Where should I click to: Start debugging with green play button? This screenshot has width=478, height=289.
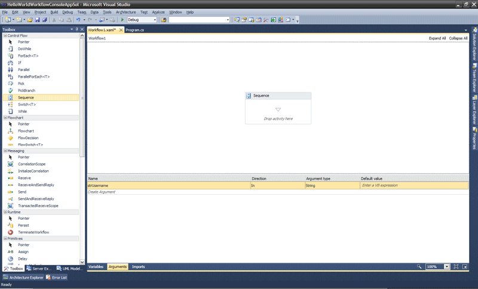[x=122, y=20]
